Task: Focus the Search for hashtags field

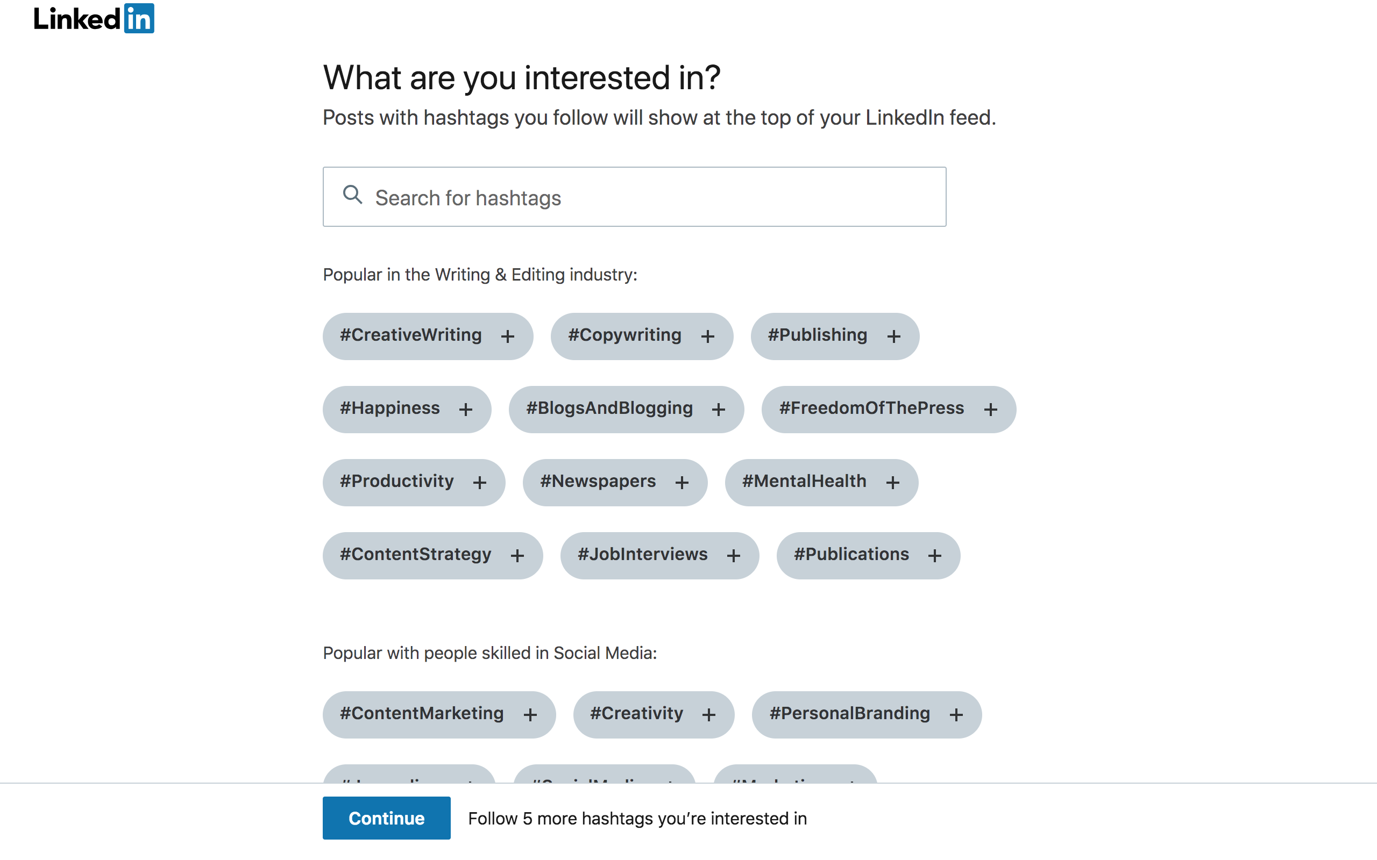Action: 635,197
